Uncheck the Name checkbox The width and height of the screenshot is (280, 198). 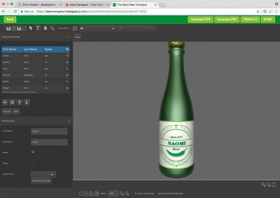(x=33, y=152)
